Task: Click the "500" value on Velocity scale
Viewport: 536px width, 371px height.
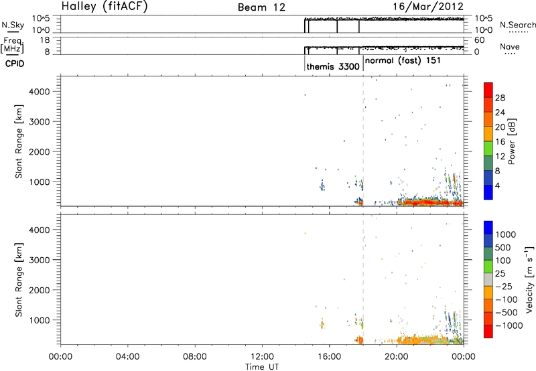Action: [x=503, y=248]
